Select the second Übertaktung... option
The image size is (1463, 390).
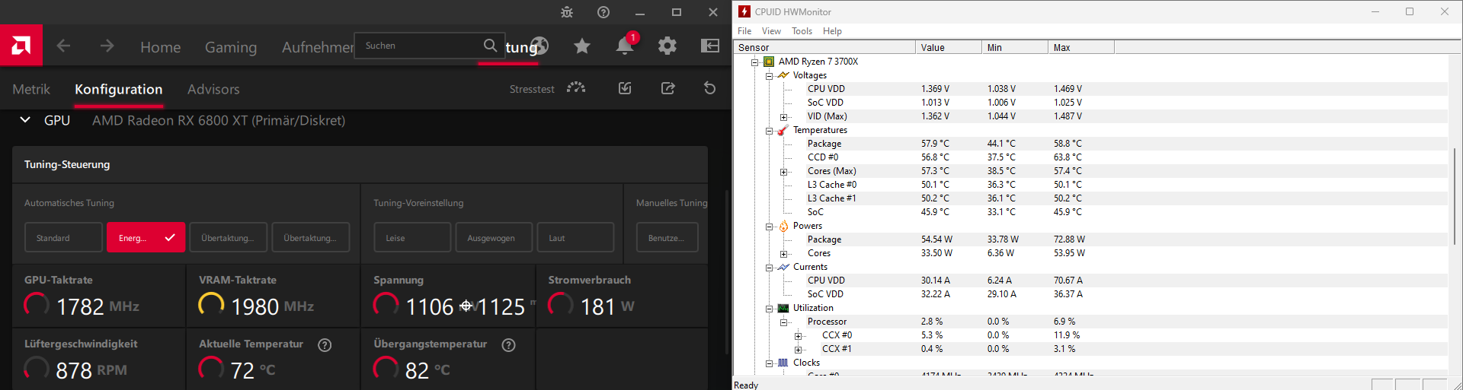pyautogui.click(x=310, y=237)
